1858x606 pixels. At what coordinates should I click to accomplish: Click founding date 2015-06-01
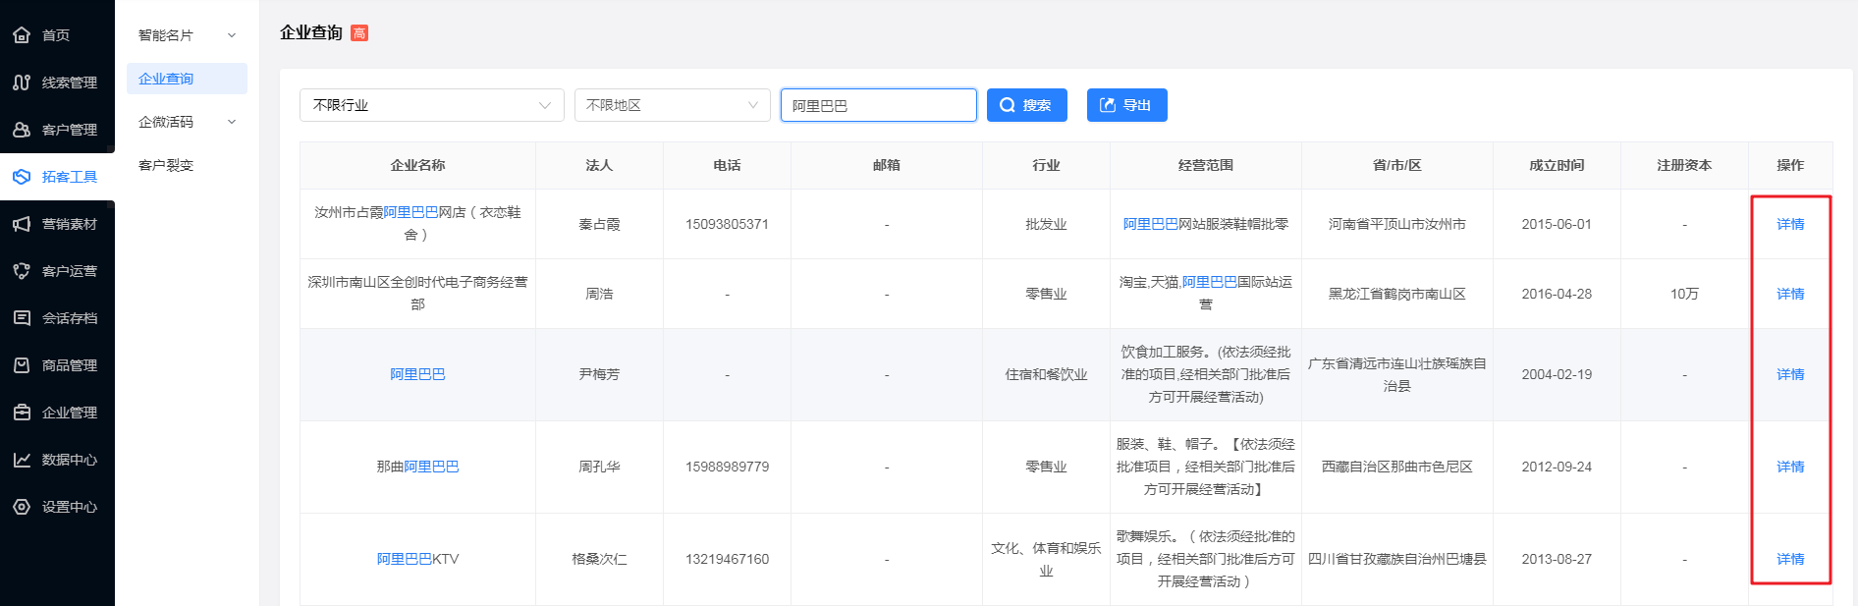click(x=1557, y=224)
